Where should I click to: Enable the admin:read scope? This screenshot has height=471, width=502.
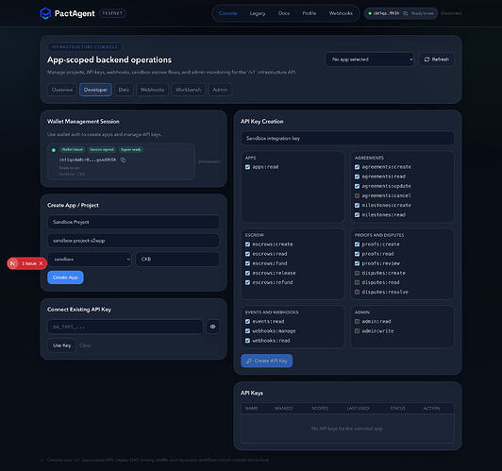coord(357,322)
